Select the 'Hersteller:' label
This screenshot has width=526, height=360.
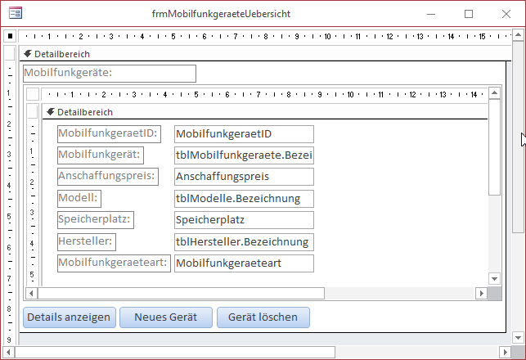(x=87, y=242)
